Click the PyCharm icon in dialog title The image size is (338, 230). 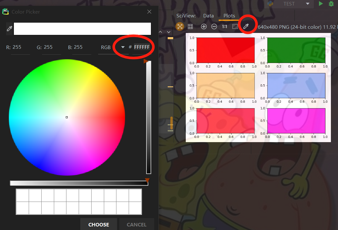5,12
